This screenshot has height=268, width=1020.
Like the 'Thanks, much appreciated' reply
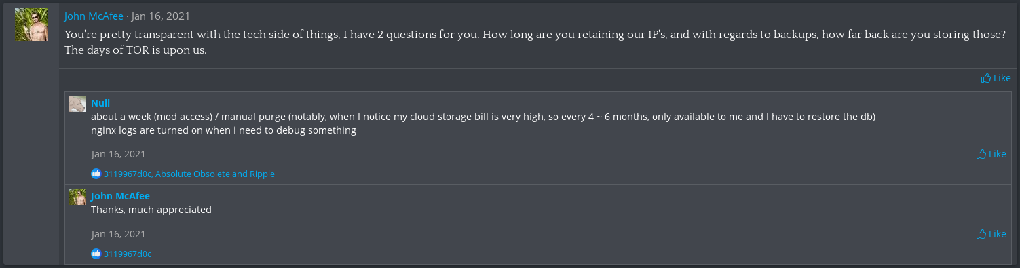coord(991,234)
